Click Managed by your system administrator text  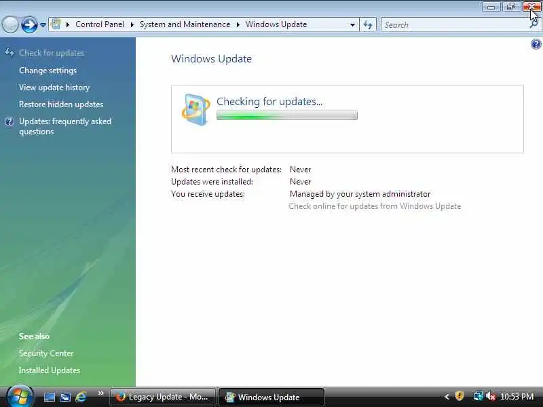click(x=360, y=194)
